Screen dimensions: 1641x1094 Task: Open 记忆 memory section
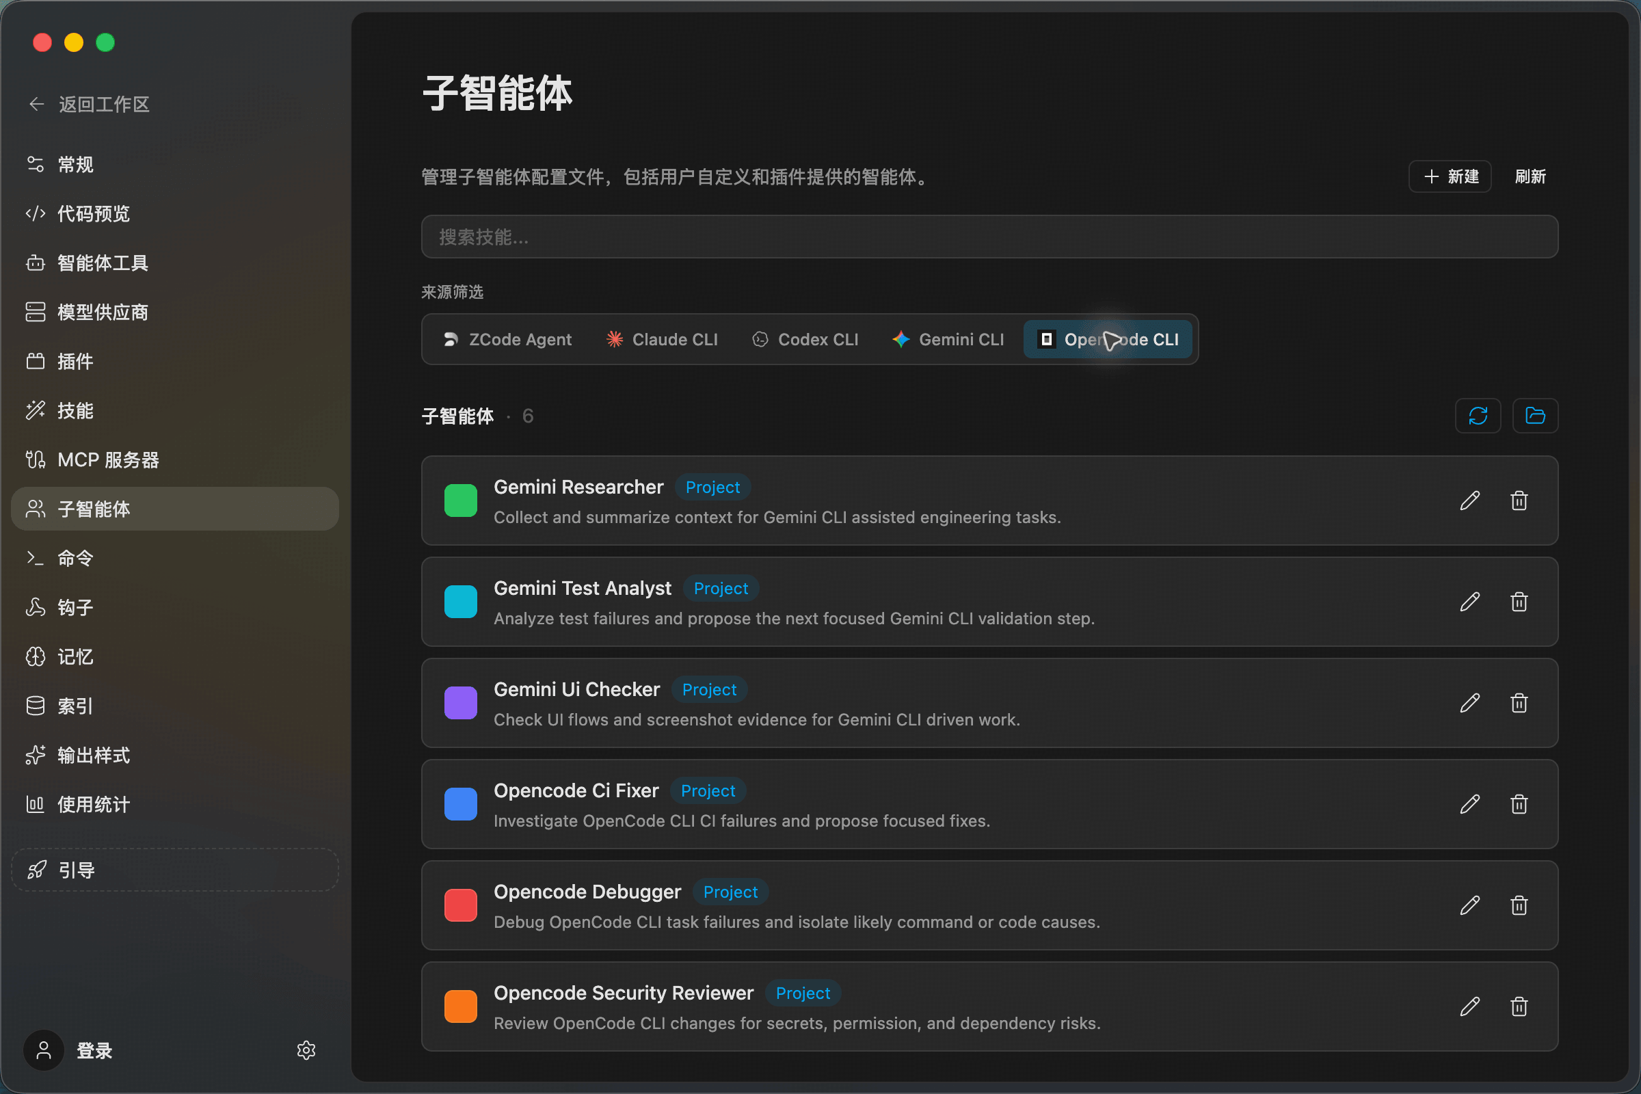coord(175,656)
